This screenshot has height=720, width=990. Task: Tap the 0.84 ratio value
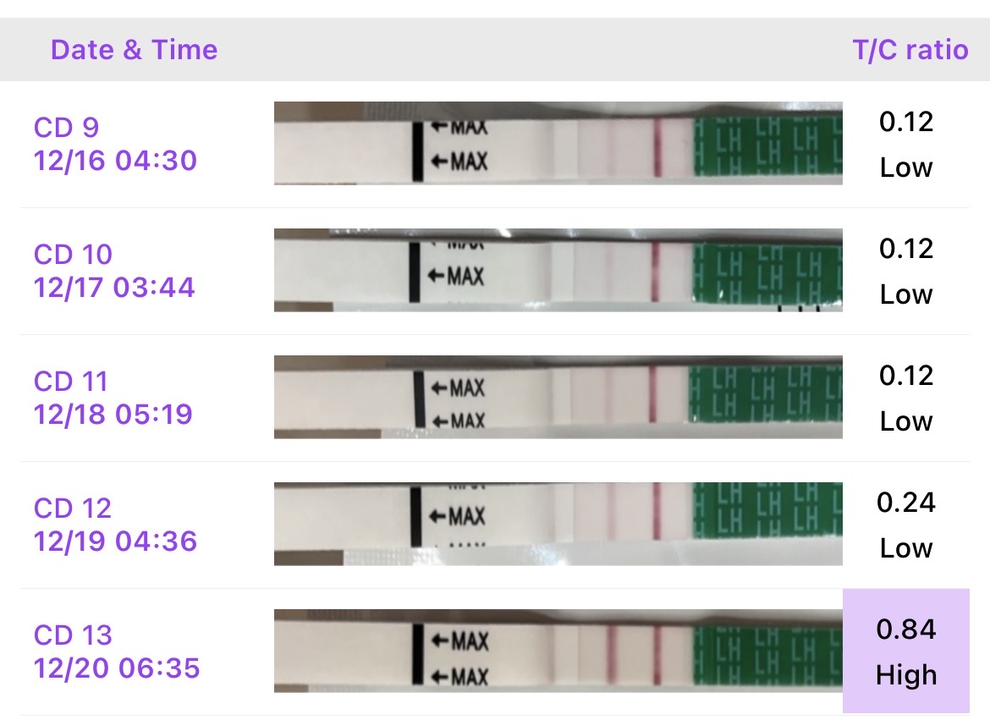(x=906, y=629)
